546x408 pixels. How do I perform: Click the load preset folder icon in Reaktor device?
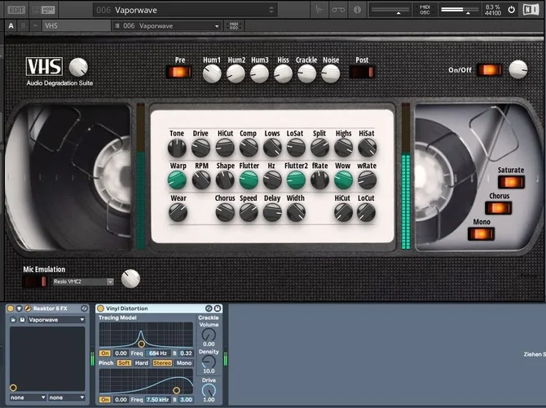coord(13,319)
